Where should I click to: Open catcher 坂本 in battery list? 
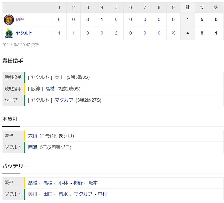click(93, 183)
